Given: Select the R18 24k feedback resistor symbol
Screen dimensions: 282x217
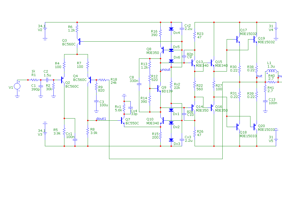Looking at the screenshot, I should coord(103,80).
